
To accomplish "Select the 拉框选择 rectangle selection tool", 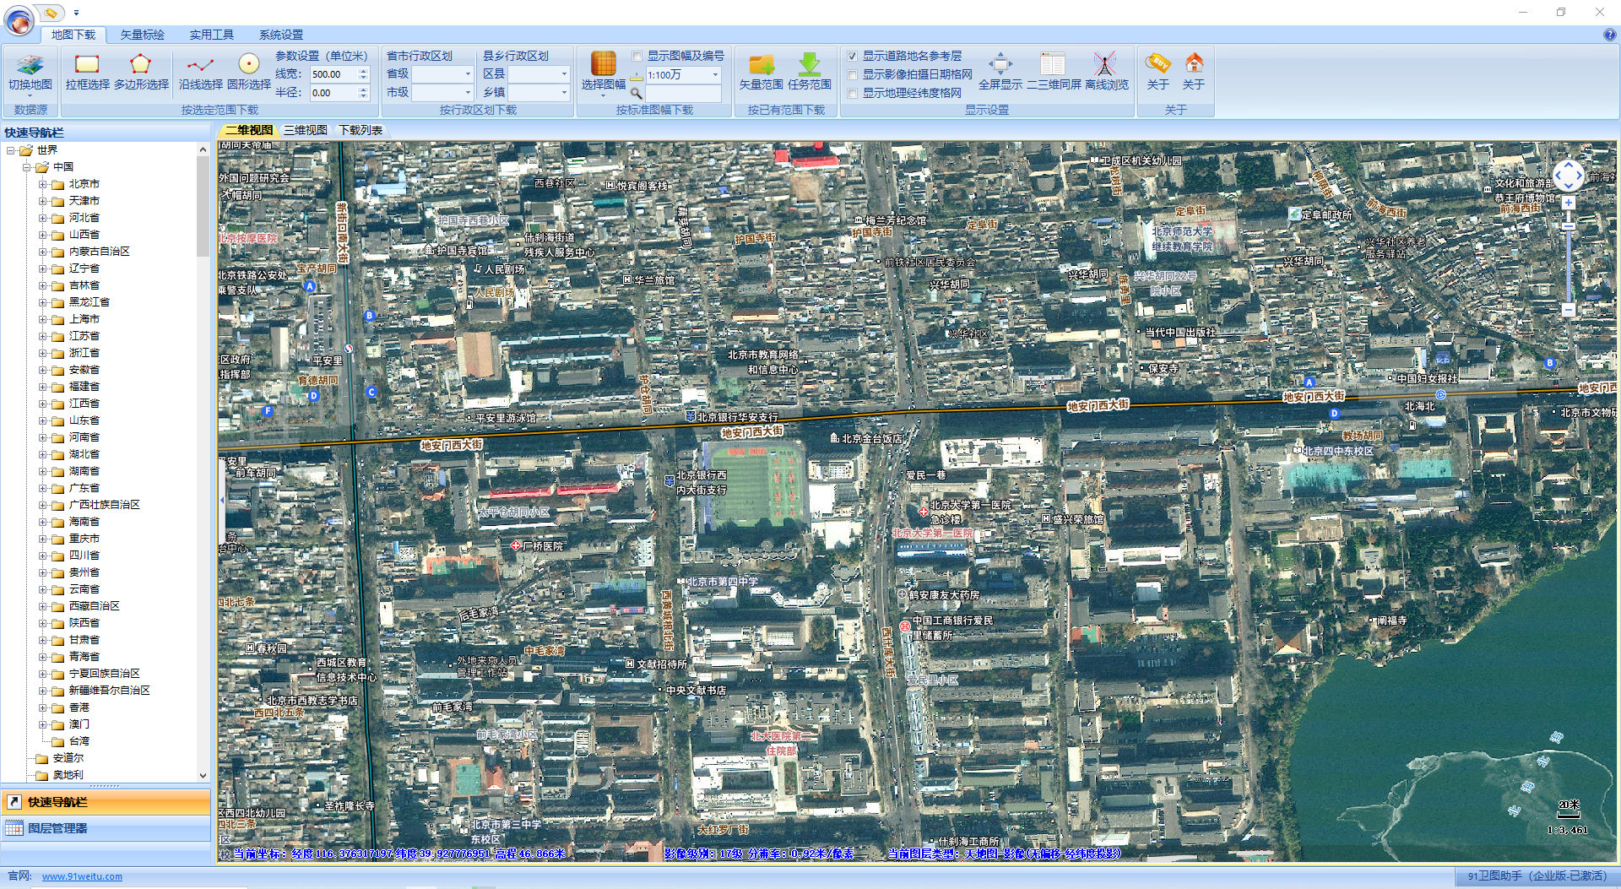I will click(x=87, y=71).
